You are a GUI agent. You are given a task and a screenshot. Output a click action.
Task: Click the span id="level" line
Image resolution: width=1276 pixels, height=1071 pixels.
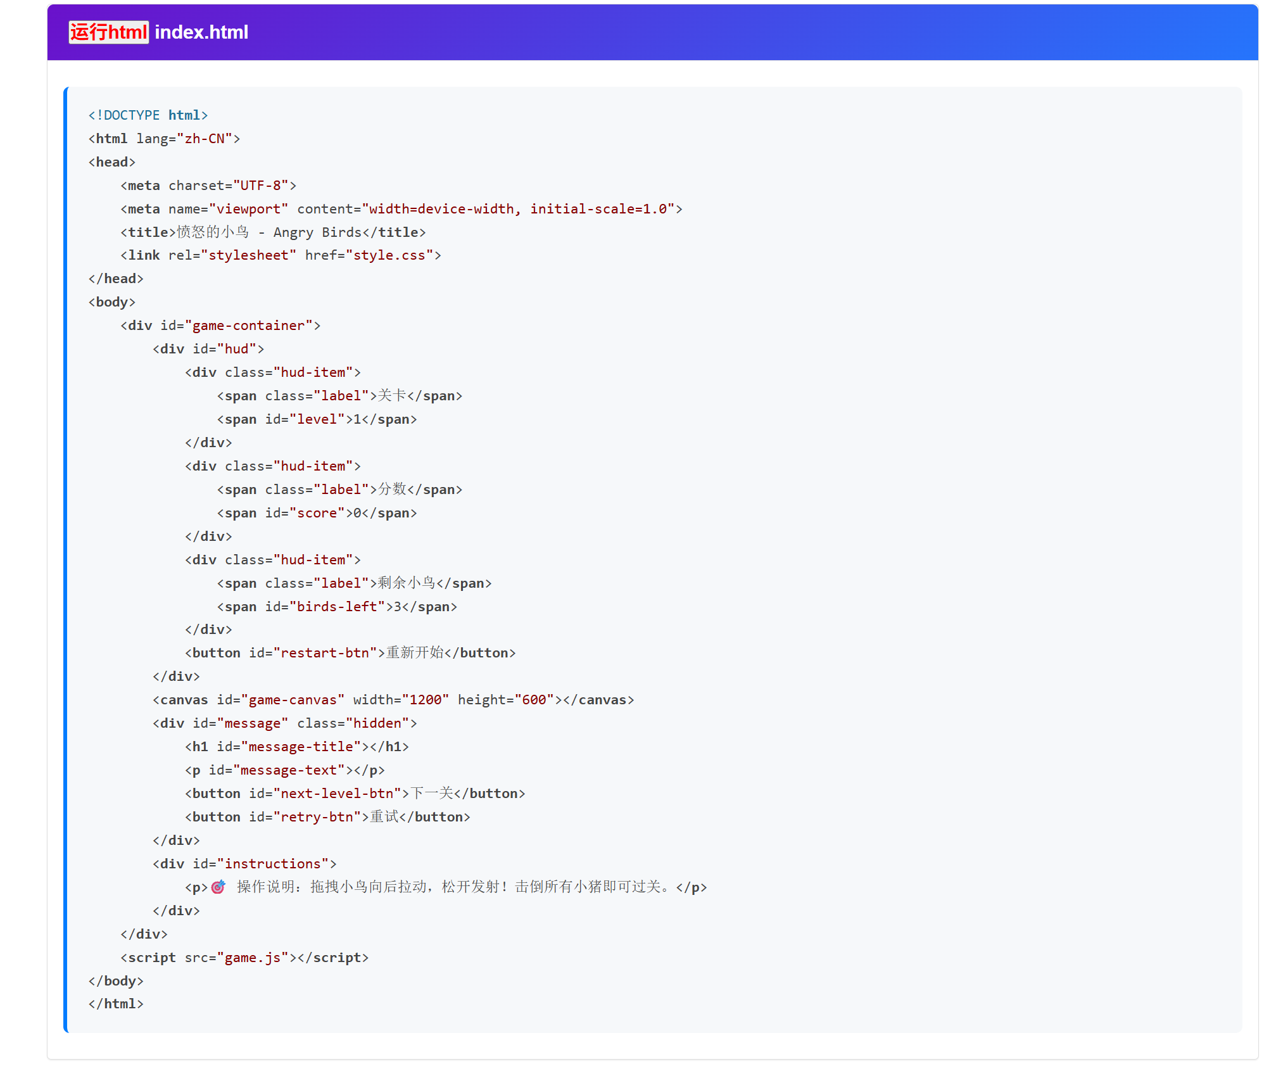coord(317,419)
